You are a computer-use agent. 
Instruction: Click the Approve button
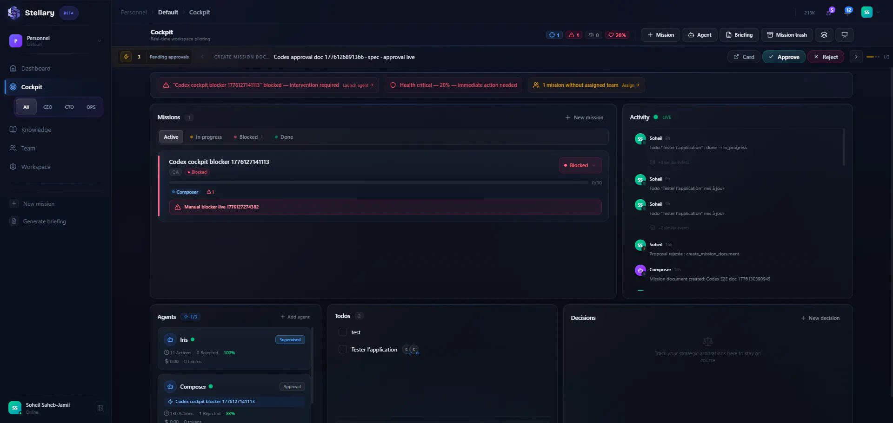(x=784, y=57)
